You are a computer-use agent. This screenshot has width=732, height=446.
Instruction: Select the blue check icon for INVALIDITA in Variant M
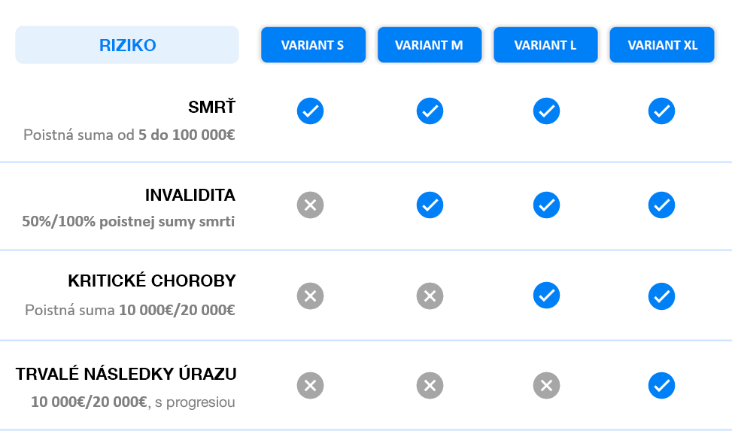(430, 205)
